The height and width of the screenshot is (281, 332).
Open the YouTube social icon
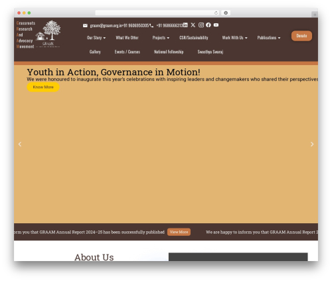click(216, 25)
